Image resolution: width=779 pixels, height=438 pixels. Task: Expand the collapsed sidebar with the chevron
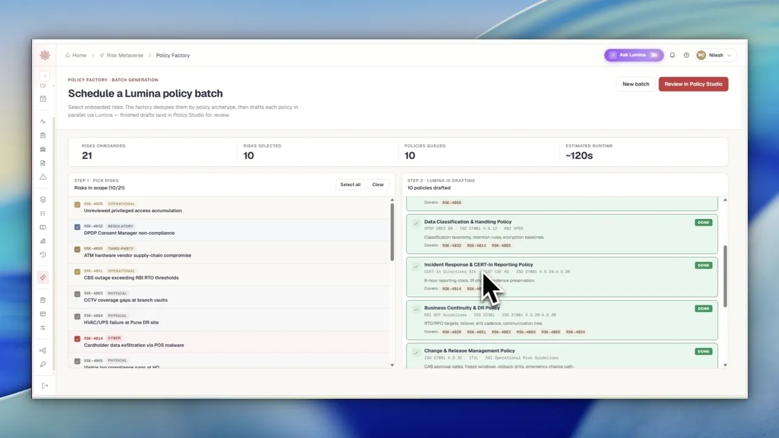44,76
